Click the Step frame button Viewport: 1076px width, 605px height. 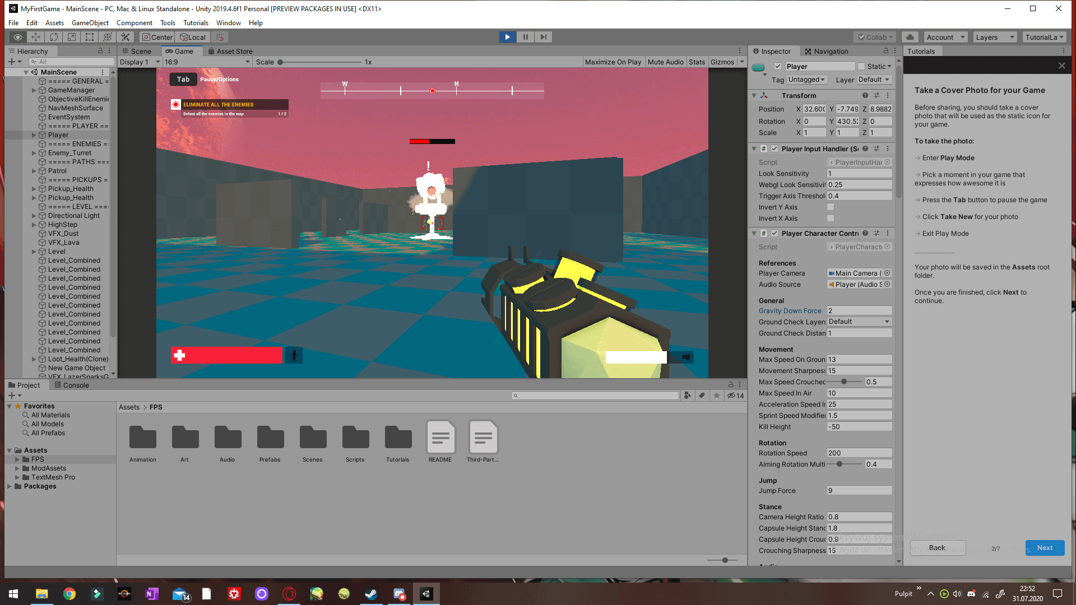tap(543, 37)
